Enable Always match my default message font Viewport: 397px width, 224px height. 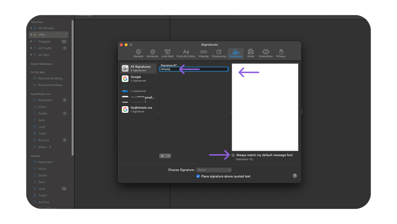[x=234, y=155]
